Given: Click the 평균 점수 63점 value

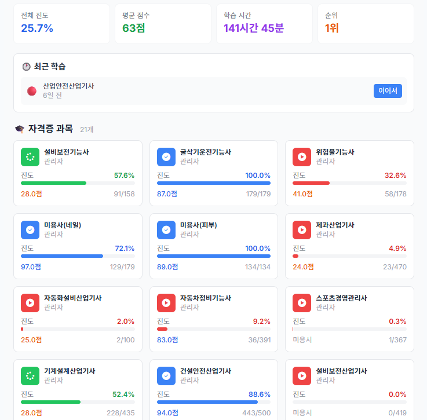Looking at the screenshot, I should [133, 28].
